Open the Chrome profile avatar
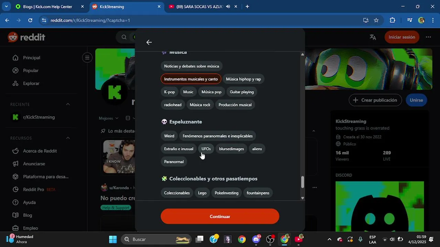The width and height of the screenshot is (440, 247). pyautogui.click(x=421, y=20)
